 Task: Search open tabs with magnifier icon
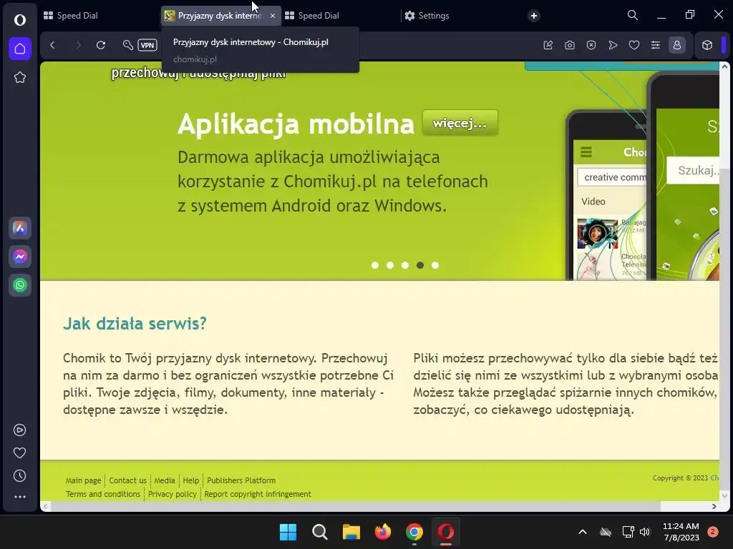tap(633, 16)
